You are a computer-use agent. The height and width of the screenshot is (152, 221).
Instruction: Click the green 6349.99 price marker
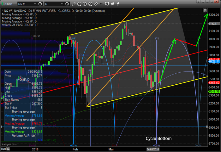(214, 92)
